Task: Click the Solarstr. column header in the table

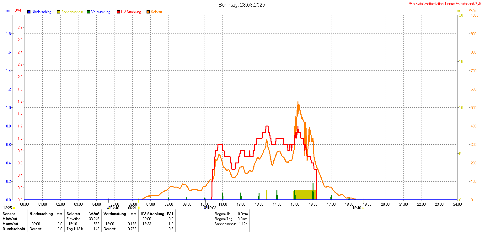Action: tap(74, 214)
